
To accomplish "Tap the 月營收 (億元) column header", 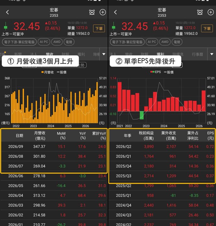I will coord(40,136).
